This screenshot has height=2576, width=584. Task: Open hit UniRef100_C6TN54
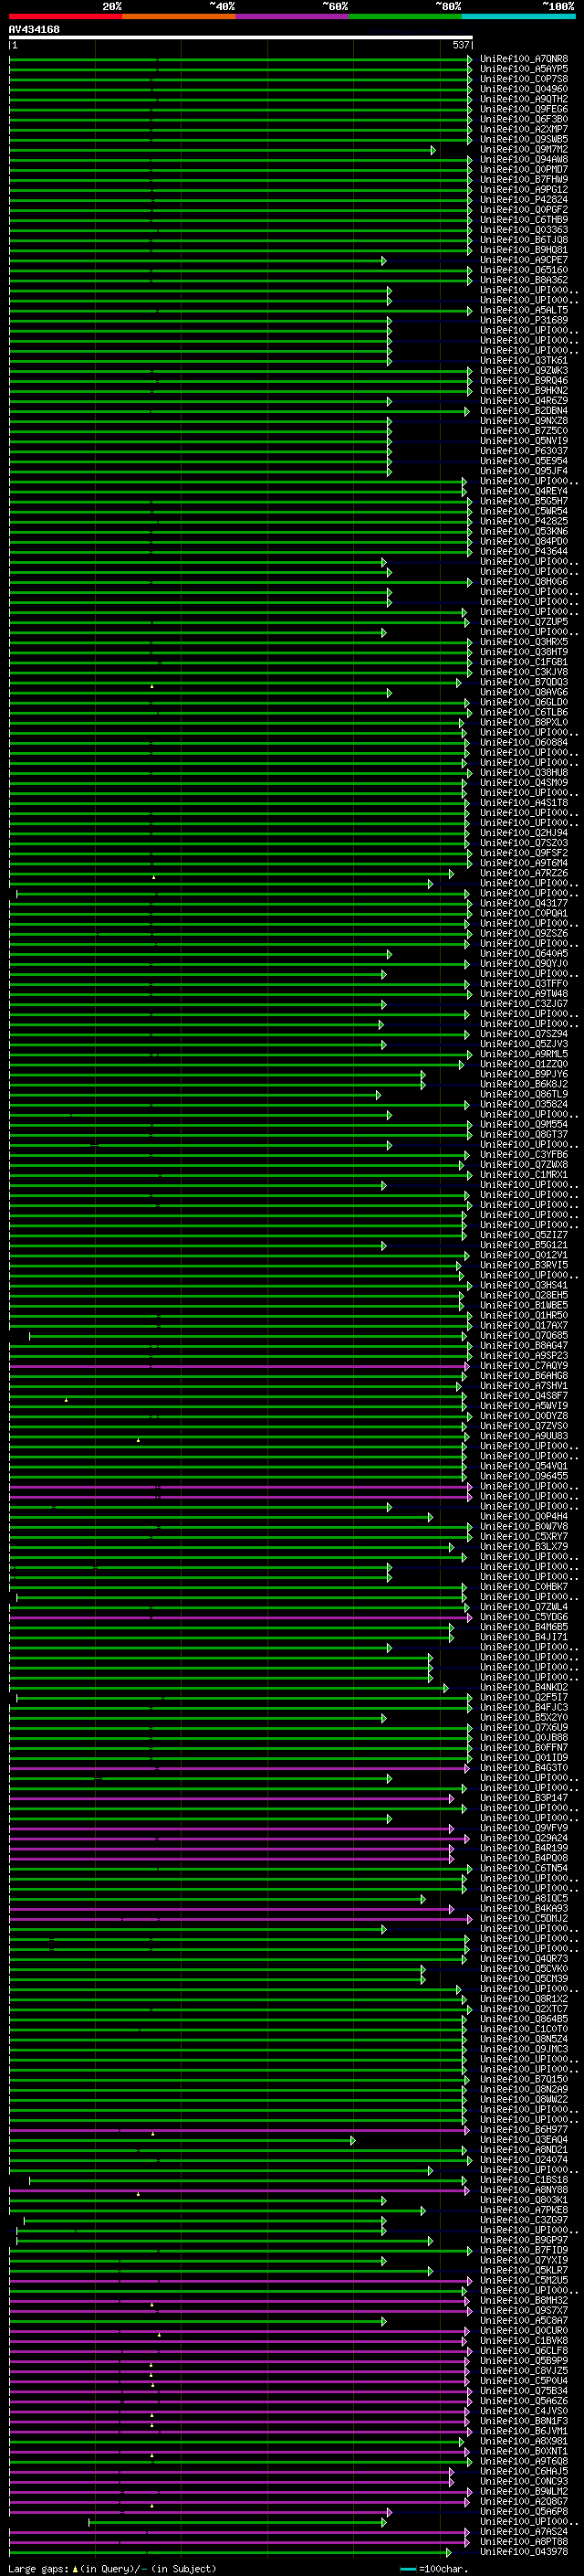[524, 1868]
